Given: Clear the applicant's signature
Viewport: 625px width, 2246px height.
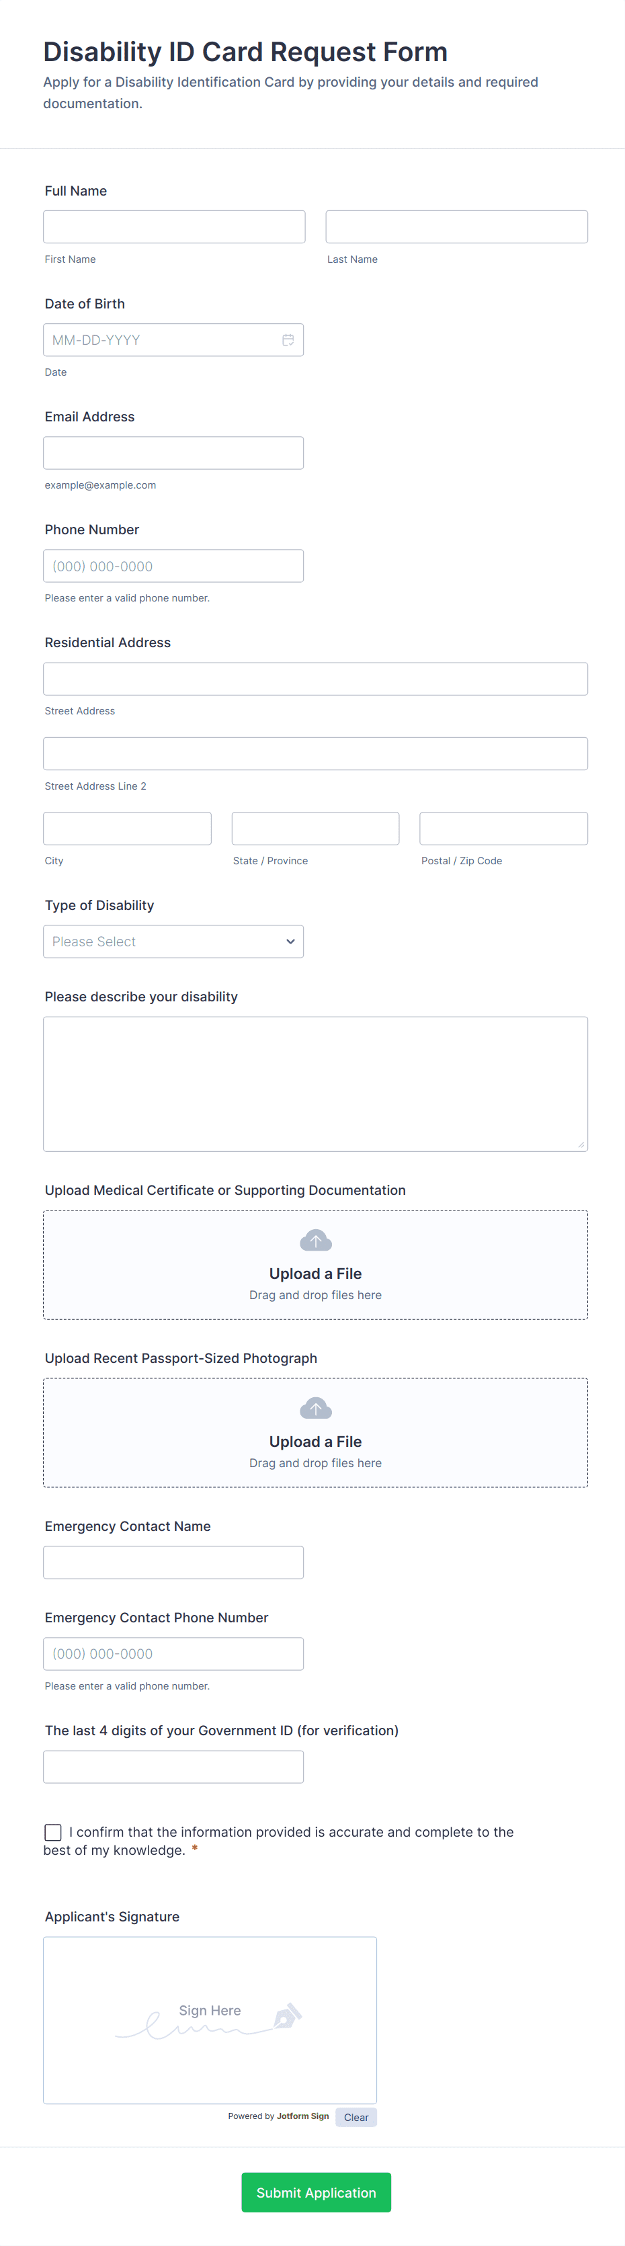Looking at the screenshot, I should (x=356, y=2117).
